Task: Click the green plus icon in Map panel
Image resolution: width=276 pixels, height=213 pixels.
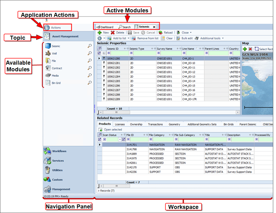Action: (x=245, y=49)
